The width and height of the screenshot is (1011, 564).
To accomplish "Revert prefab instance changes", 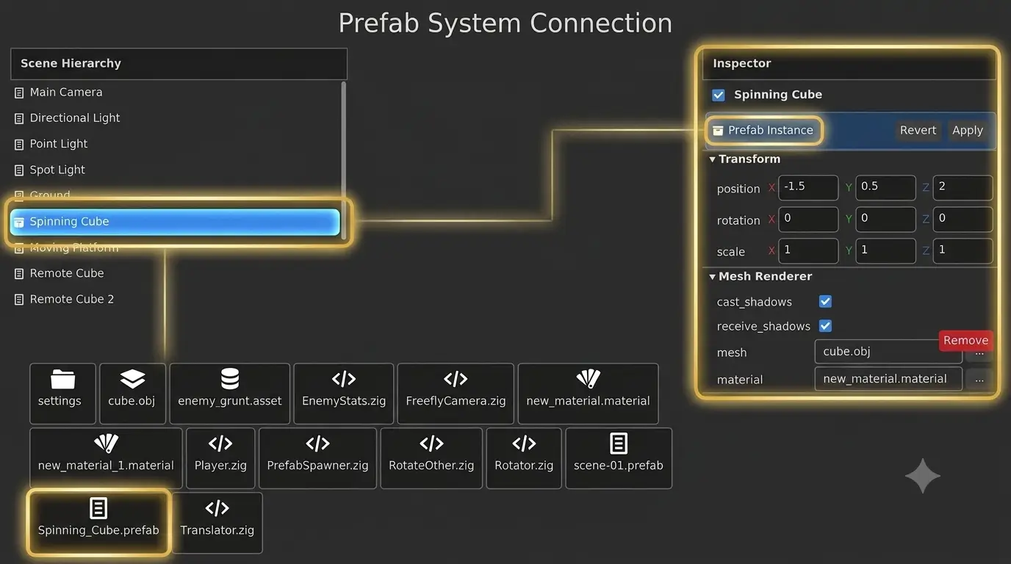I will [x=918, y=130].
